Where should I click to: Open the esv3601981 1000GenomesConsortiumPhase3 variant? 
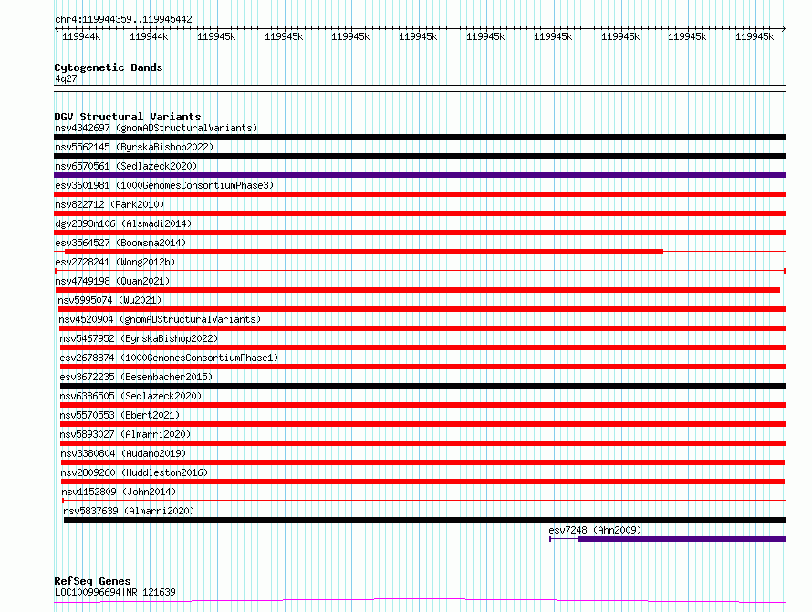click(x=164, y=185)
